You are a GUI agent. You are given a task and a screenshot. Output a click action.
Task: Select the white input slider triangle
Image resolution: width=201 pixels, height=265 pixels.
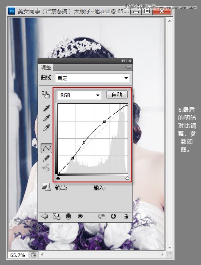coord(128,178)
